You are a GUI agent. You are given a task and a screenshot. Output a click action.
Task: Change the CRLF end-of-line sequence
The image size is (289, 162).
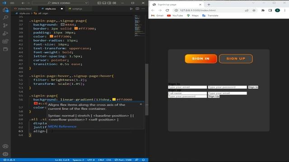101,160
